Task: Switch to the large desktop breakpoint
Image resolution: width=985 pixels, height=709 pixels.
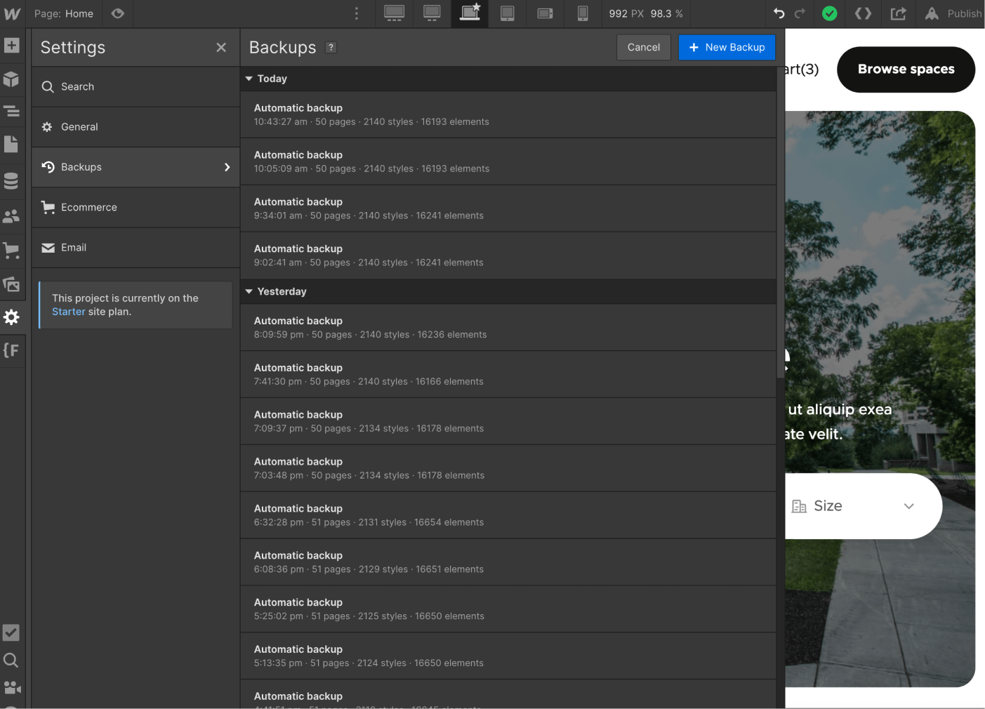Action: pyautogui.click(x=395, y=13)
